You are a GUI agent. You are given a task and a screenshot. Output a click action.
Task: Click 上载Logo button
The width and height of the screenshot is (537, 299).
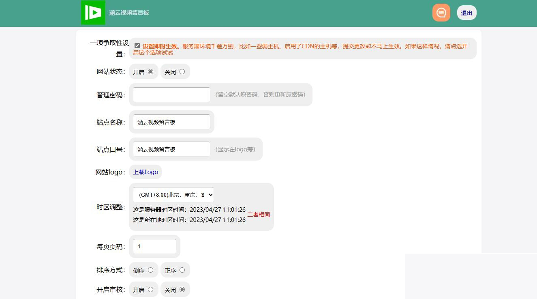(145, 172)
